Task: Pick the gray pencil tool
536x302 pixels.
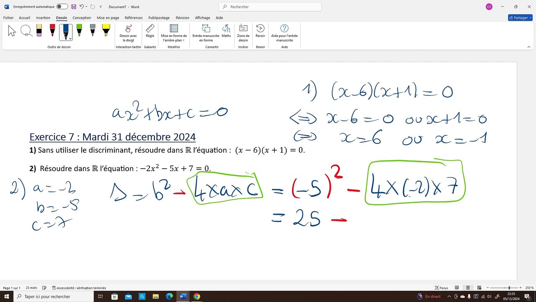Action: 93,31
